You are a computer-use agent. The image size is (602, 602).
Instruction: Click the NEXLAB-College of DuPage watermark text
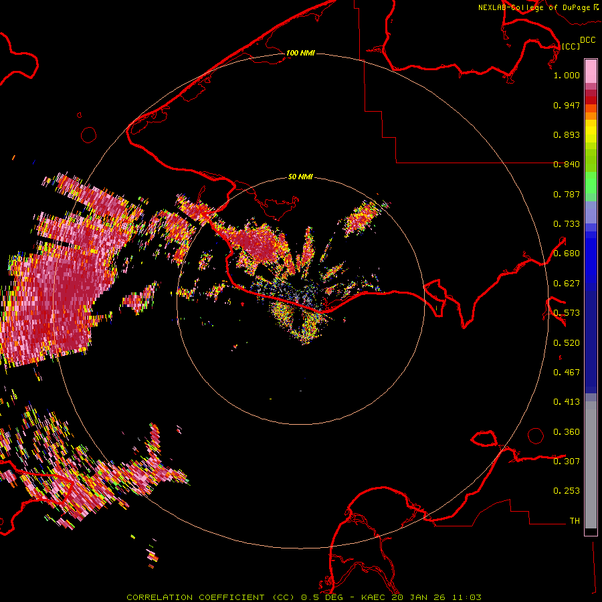pos(534,7)
